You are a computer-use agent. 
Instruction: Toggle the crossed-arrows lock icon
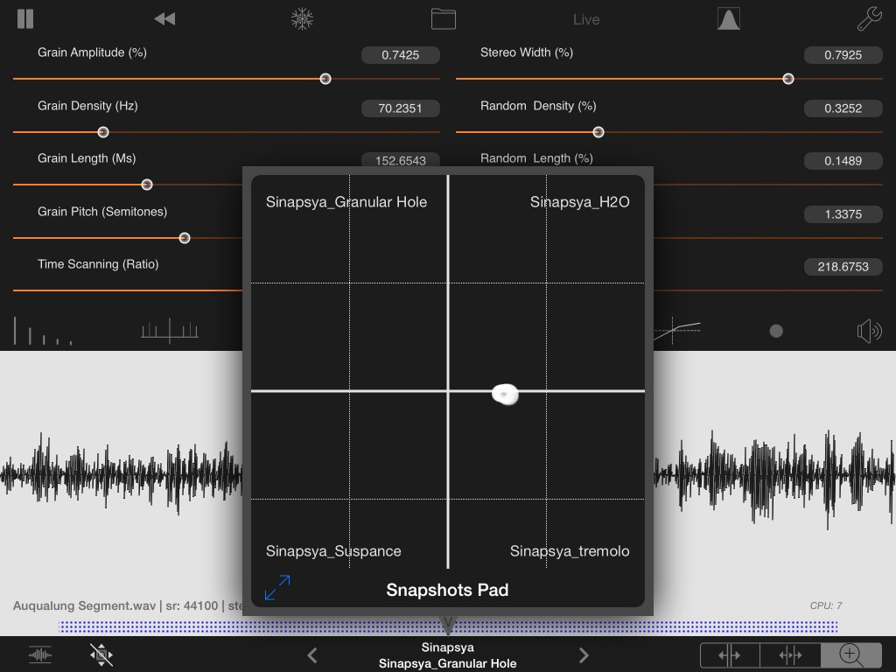101,654
